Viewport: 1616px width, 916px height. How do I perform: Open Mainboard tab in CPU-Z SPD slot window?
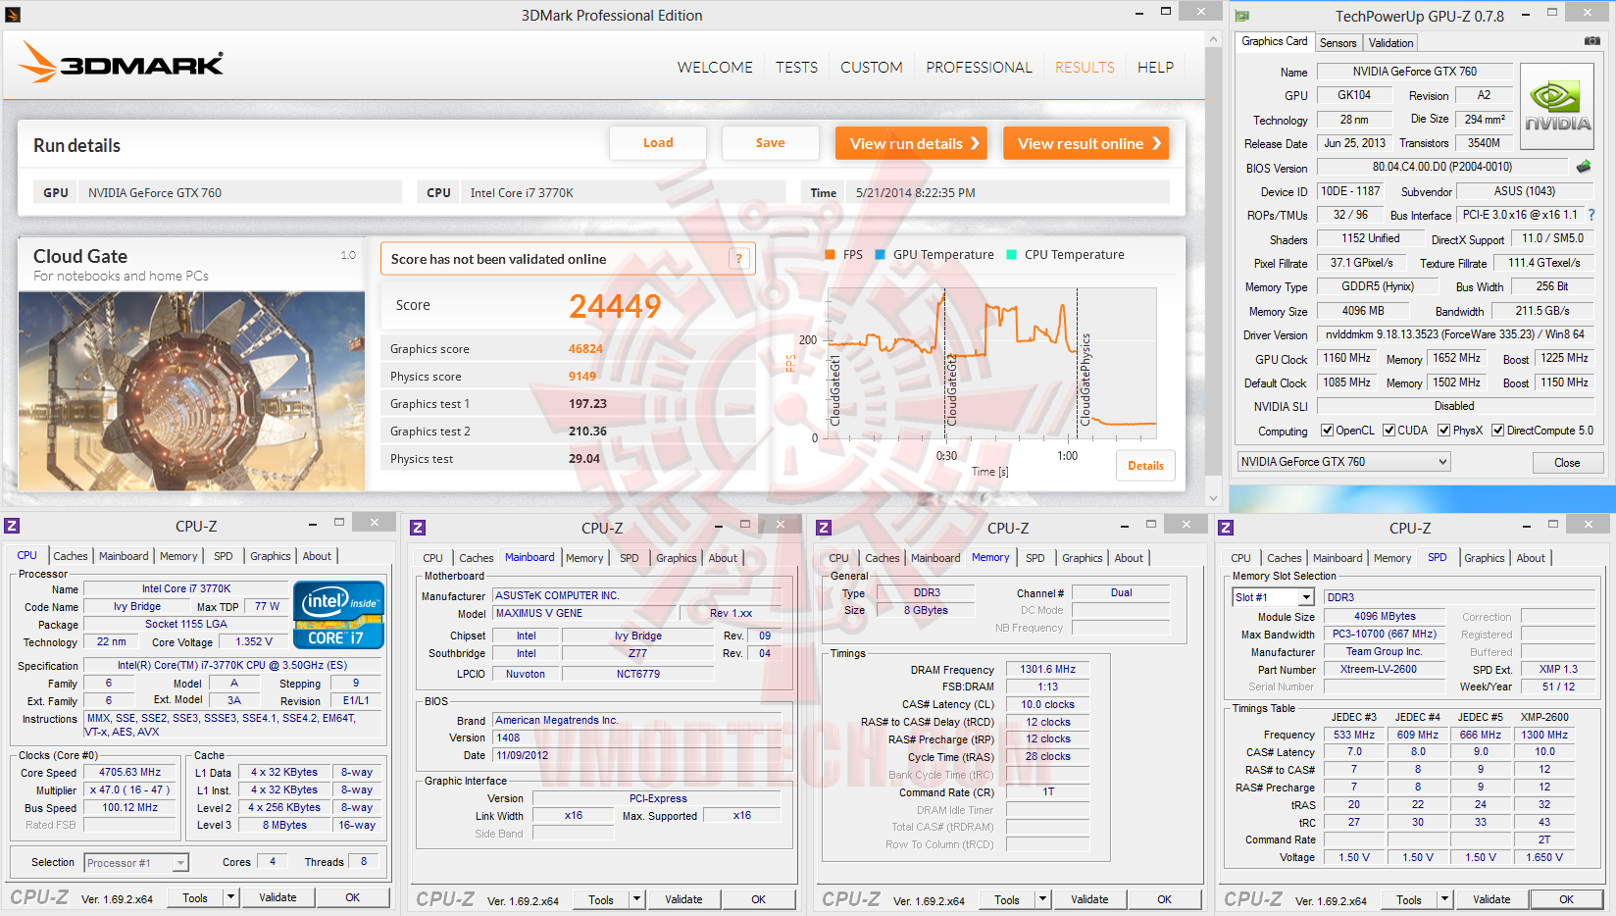1338,558
